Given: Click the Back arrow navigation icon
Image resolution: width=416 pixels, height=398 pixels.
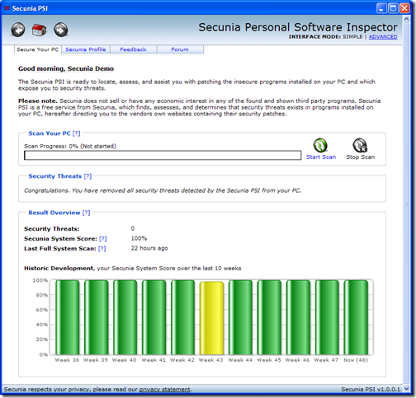Looking at the screenshot, I should 18,30.
